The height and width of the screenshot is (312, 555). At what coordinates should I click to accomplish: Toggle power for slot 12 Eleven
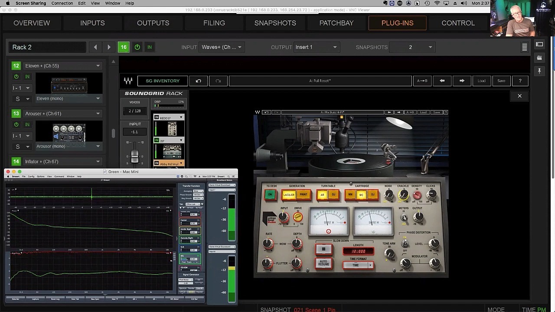[x=16, y=77]
